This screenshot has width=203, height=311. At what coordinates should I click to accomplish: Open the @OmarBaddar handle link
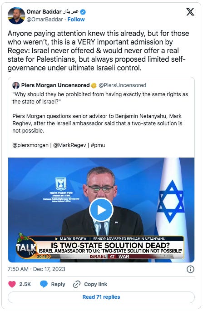[x=45, y=20]
